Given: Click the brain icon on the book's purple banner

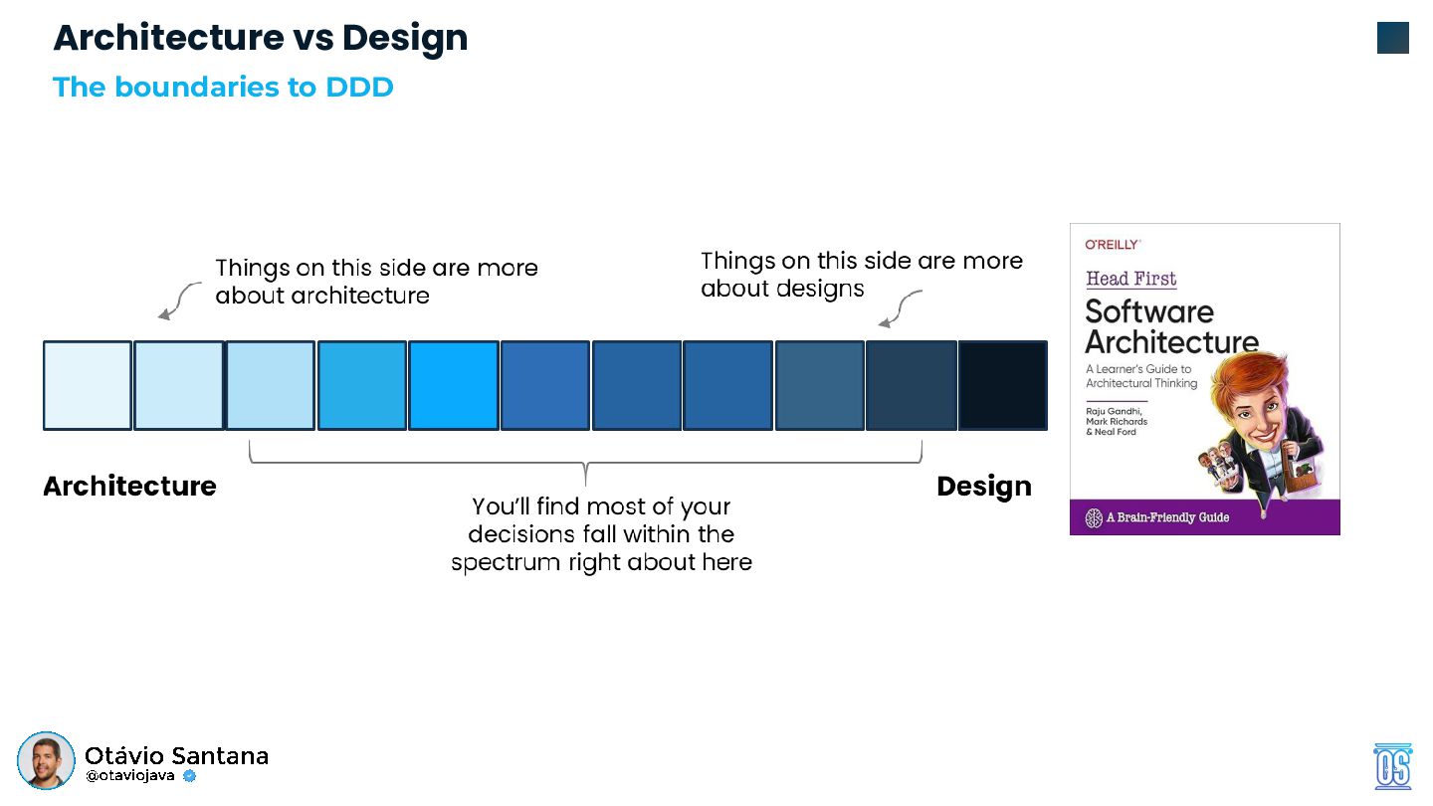Looking at the screenshot, I should pos(1094,517).
